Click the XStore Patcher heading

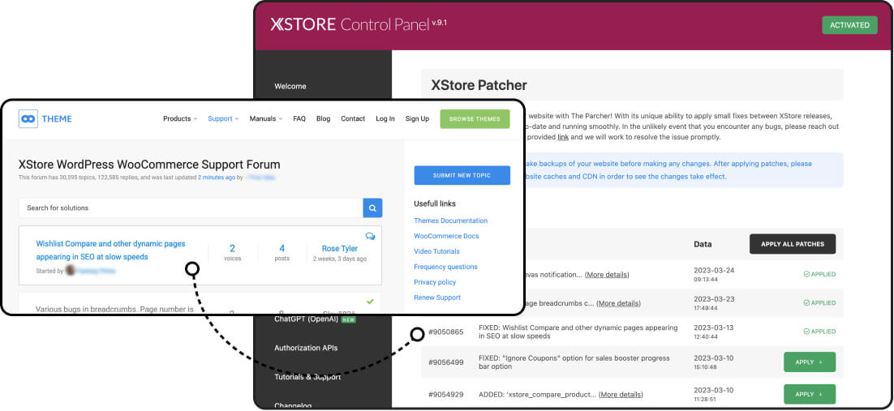point(479,85)
